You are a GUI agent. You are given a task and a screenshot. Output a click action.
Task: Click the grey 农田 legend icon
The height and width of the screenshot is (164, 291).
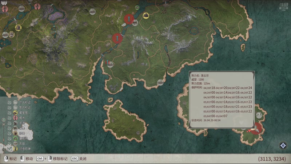[15, 144]
